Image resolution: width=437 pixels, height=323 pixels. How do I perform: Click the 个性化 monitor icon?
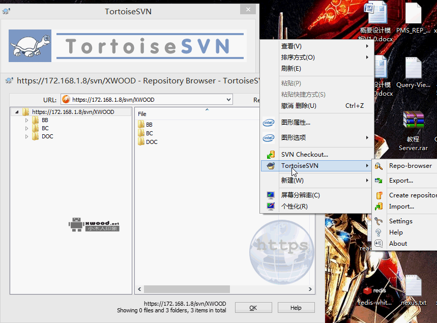click(271, 206)
